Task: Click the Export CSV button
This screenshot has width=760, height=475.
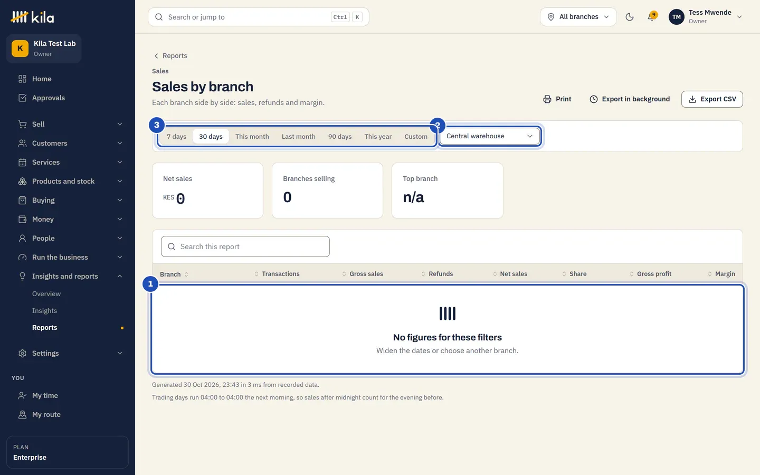Action: pyautogui.click(x=712, y=99)
